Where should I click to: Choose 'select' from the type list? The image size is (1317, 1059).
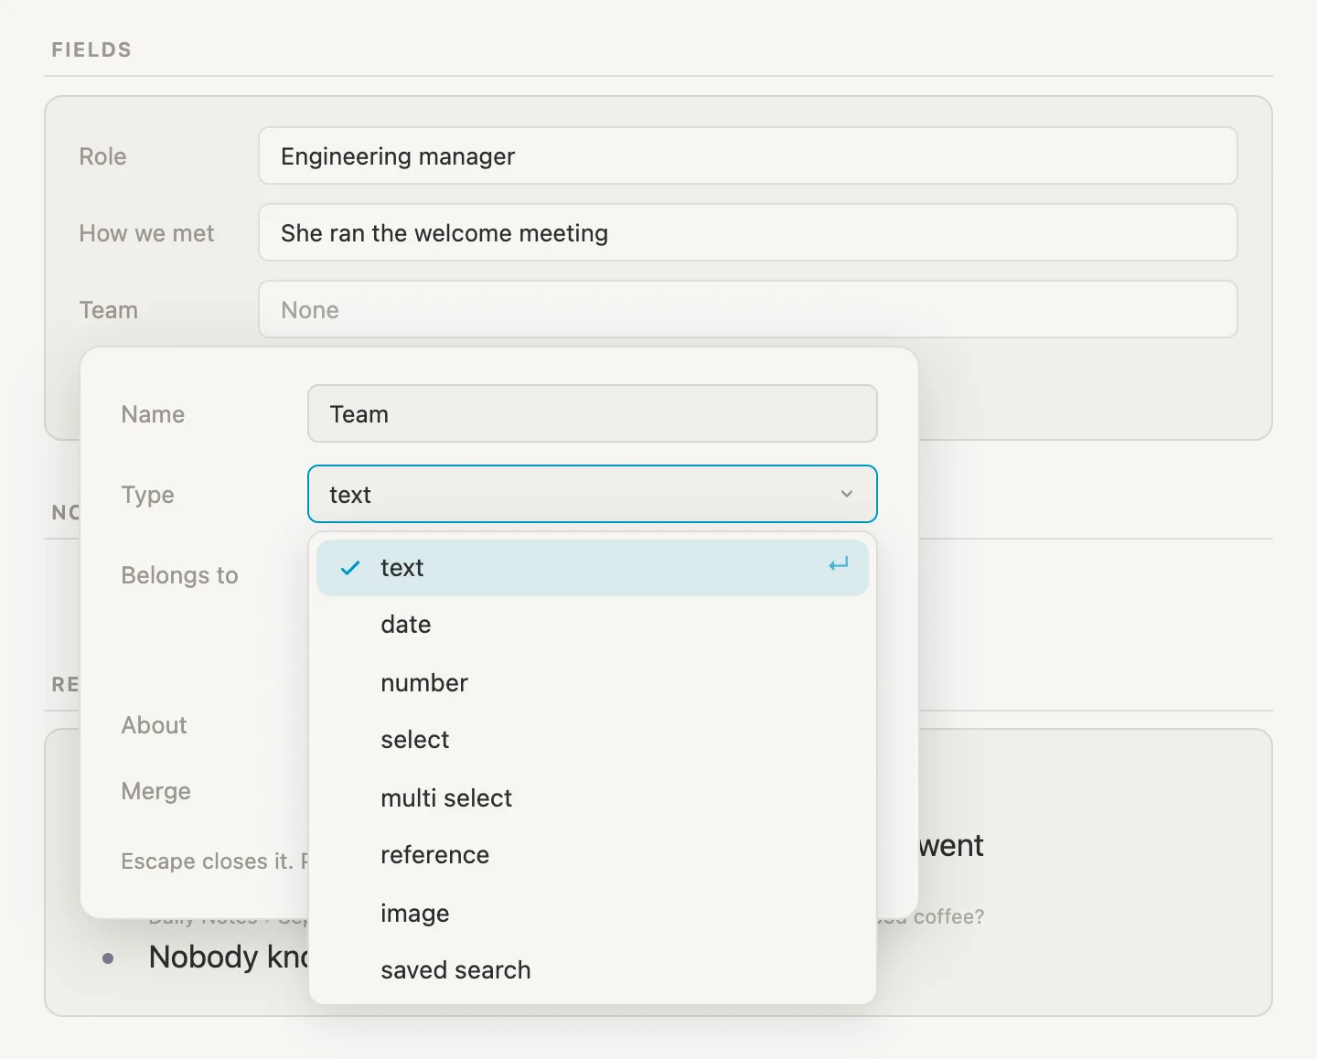[x=593, y=740]
